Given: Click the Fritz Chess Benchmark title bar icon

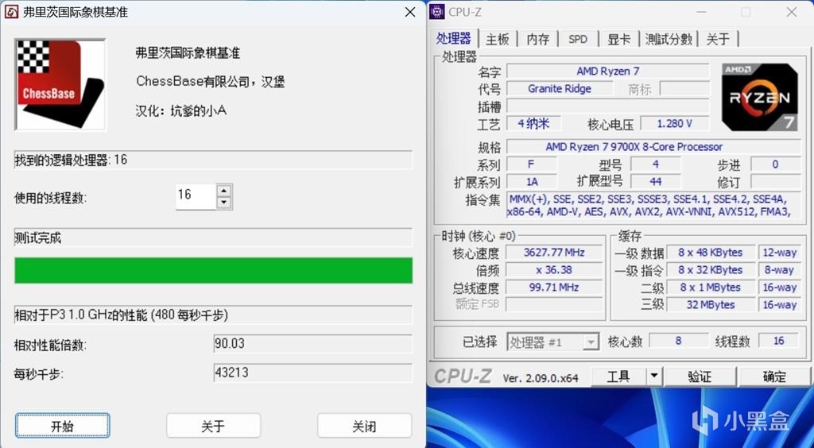Looking at the screenshot, I should [11, 11].
